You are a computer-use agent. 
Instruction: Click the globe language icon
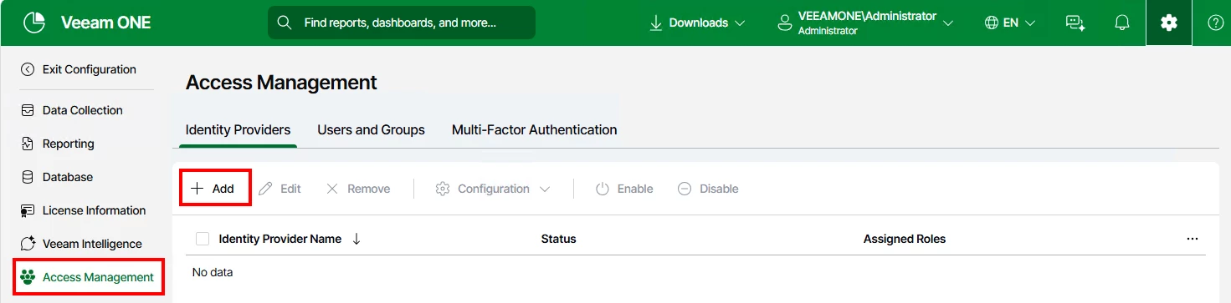tap(992, 23)
